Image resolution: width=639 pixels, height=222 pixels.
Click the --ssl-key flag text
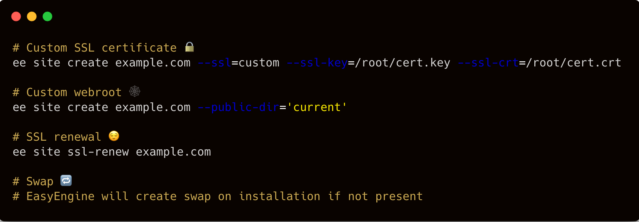[317, 63]
